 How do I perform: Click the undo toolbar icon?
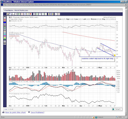(x=56, y=14)
